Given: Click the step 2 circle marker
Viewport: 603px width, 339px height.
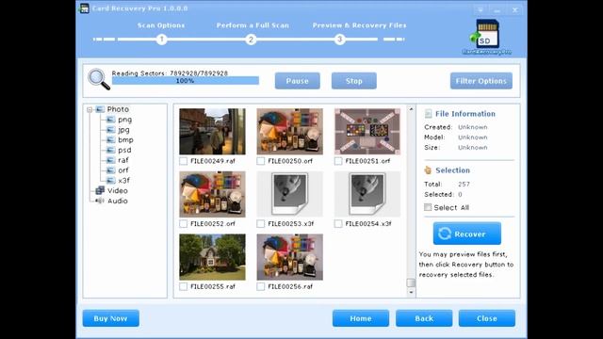Looking at the screenshot, I should tap(251, 40).
